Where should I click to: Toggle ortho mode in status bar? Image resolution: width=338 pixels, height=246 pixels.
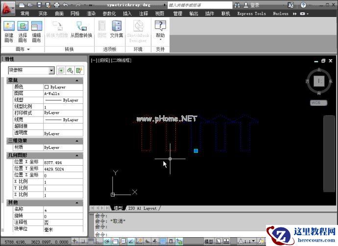point(99,241)
